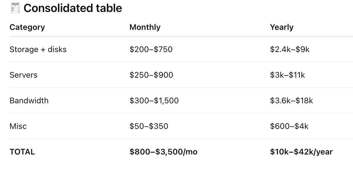This screenshot has width=353, height=169.
Task: Select the Monthly column header
Action: [145, 27]
